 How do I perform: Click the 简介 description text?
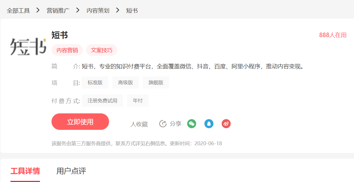click(x=193, y=66)
